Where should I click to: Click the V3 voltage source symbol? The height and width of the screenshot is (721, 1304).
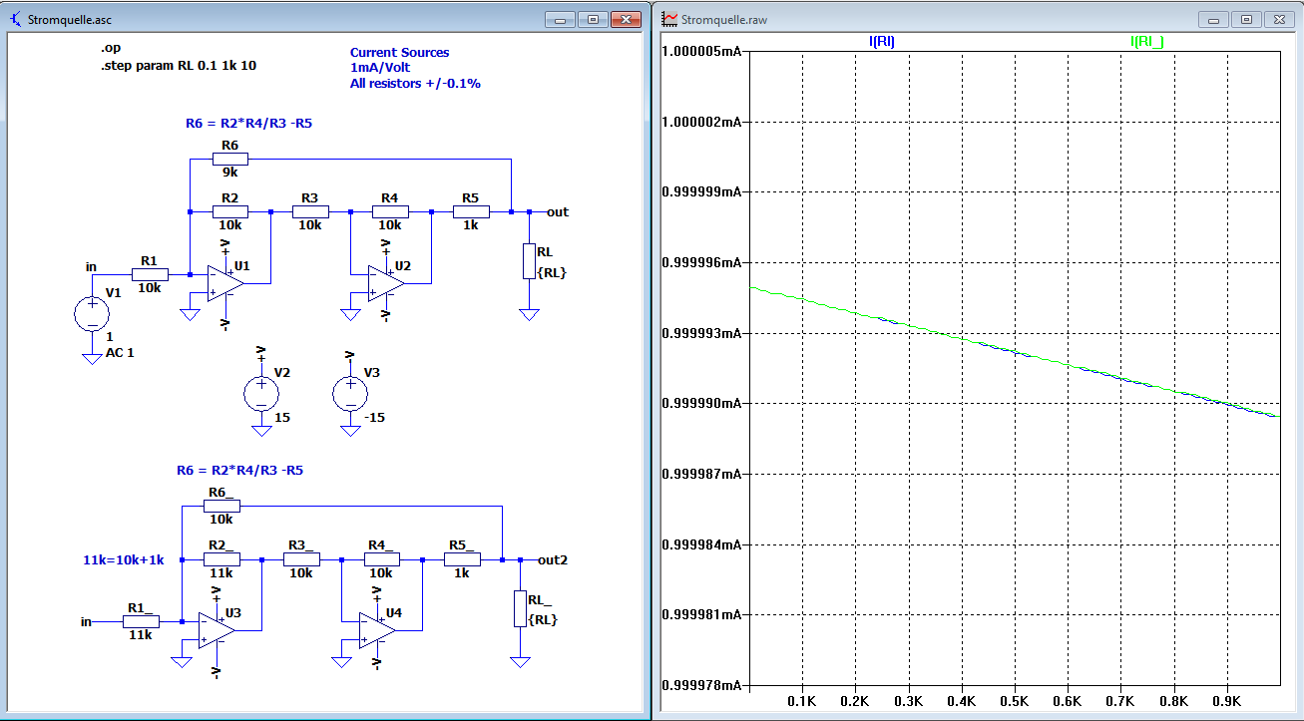[350, 393]
